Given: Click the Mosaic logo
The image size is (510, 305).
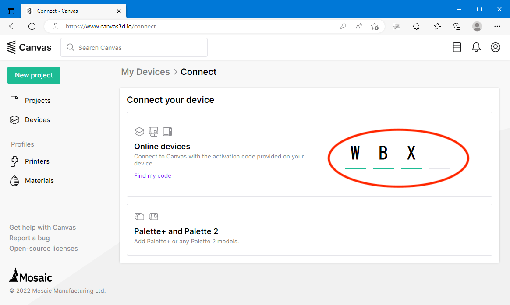Looking at the screenshot, I should (31, 275).
